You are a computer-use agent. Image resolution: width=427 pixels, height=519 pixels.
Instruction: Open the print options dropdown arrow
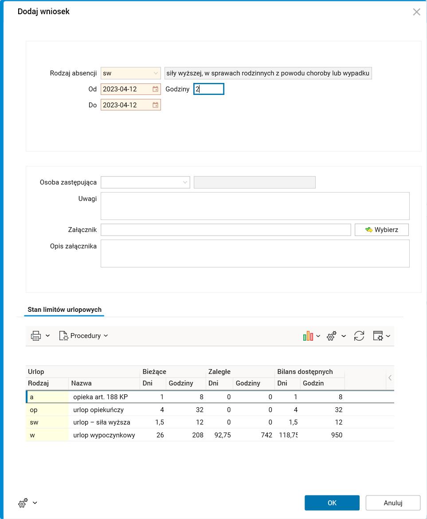[47, 336]
